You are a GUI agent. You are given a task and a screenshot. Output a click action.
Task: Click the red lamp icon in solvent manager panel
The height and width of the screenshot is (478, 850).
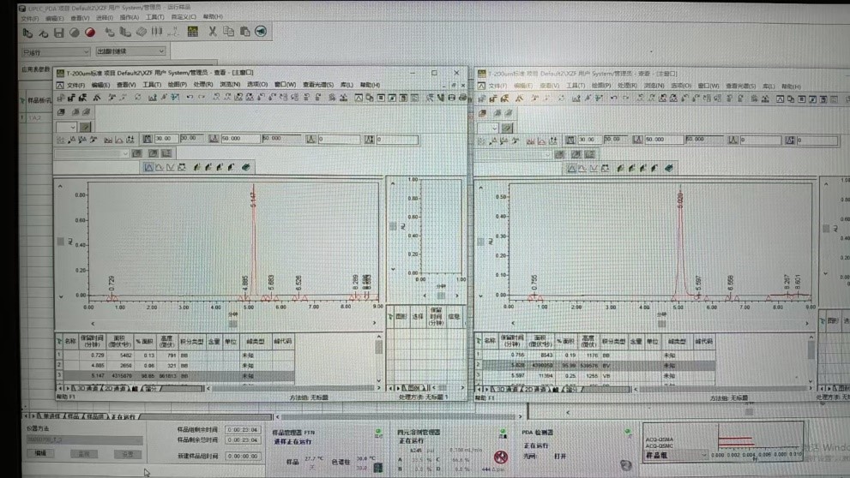[501, 457]
